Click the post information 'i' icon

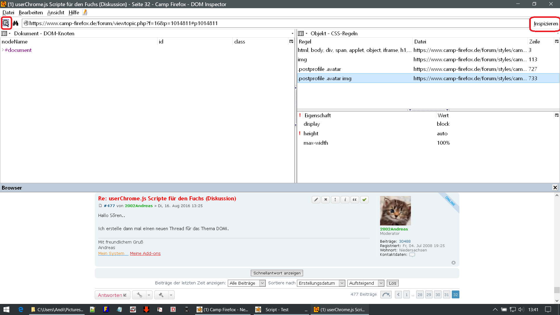pos(345,200)
